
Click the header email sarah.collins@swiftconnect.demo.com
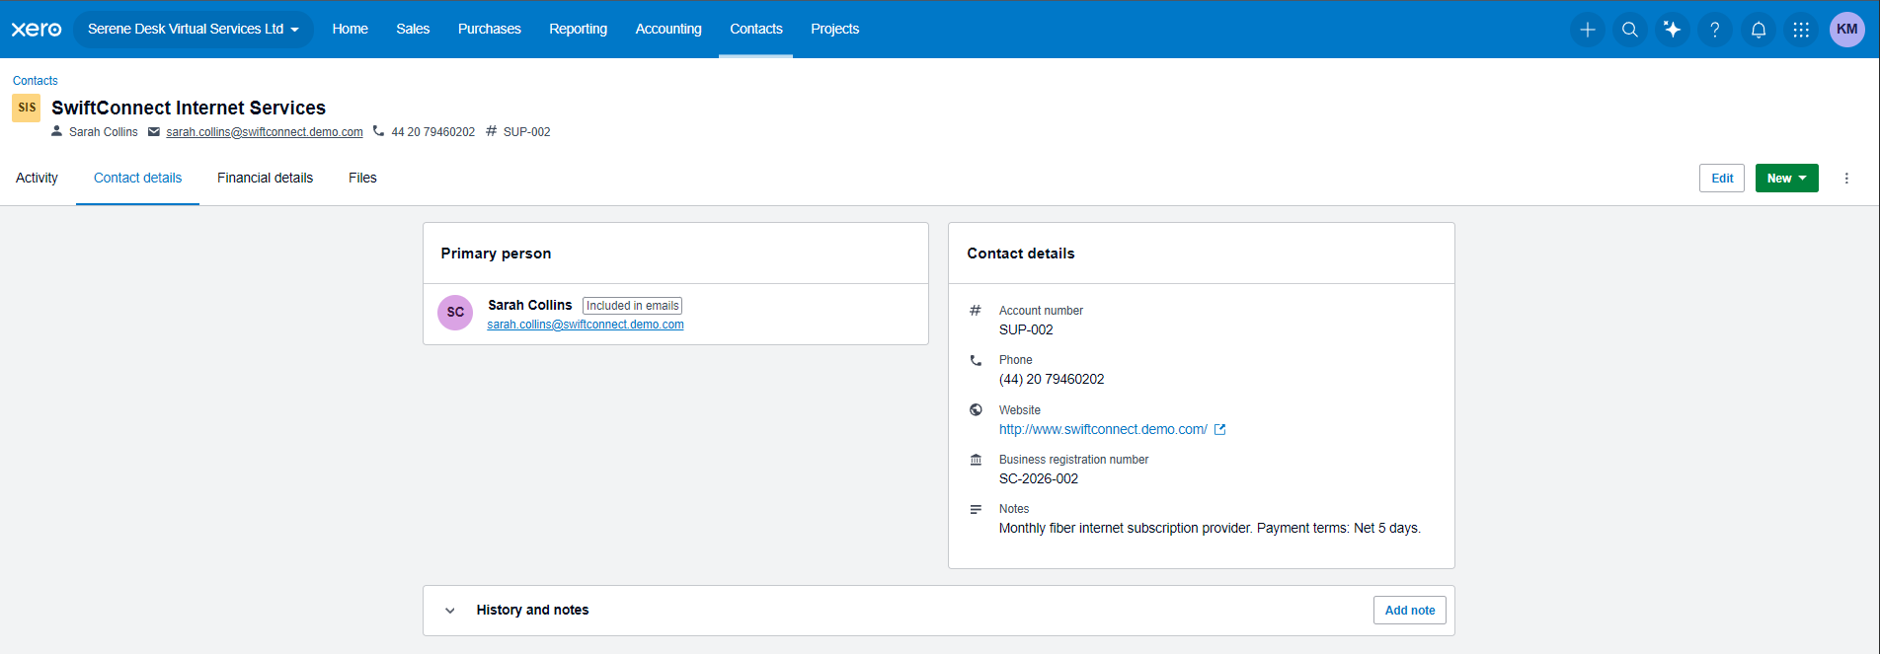click(265, 132)
